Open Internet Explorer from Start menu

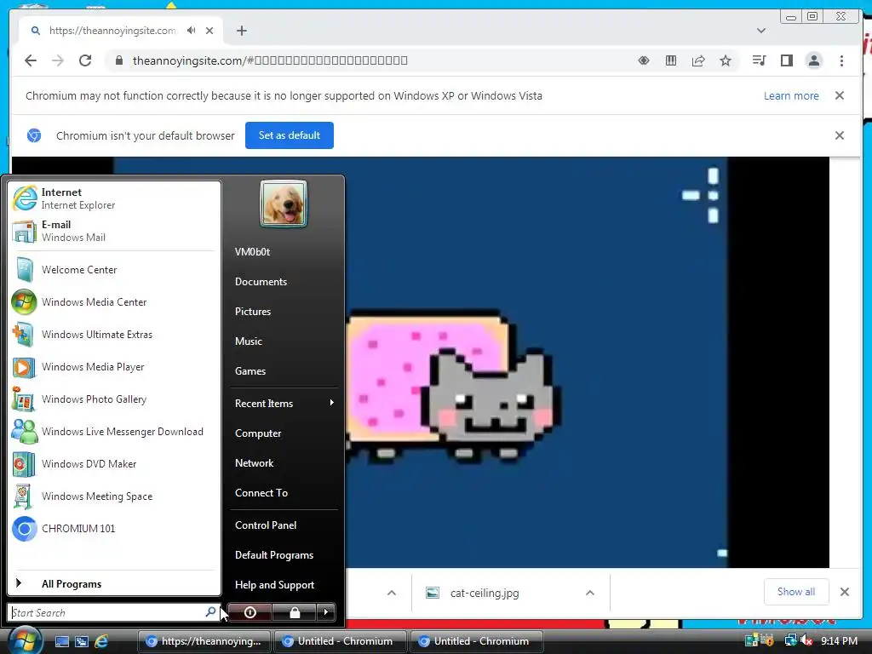pyautogui.click(x=114, y=198)
